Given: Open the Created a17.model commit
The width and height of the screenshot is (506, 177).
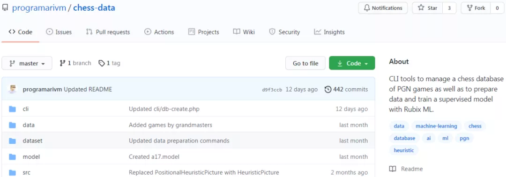Looking at the screenshot, I should [154, 157].
